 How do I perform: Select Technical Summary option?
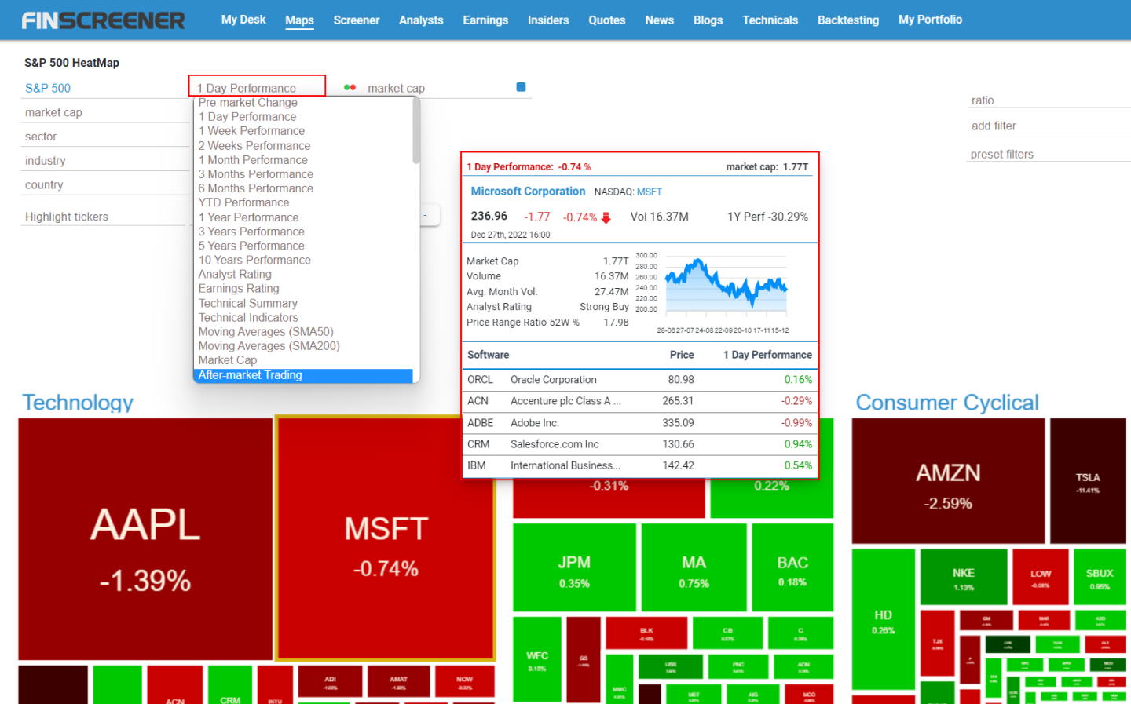(303, 303)
